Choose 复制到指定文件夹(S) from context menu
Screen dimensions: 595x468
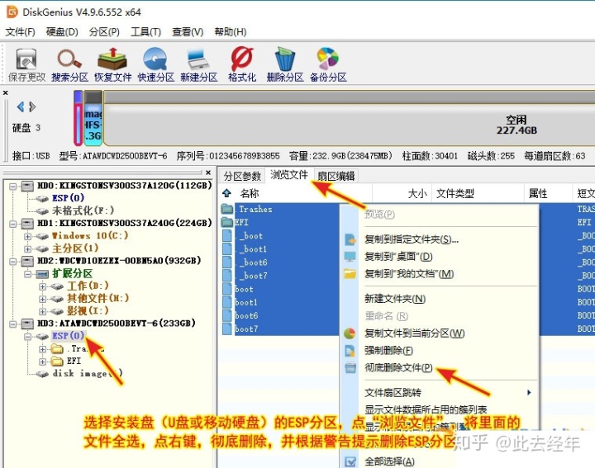click(x=412, y=239)
